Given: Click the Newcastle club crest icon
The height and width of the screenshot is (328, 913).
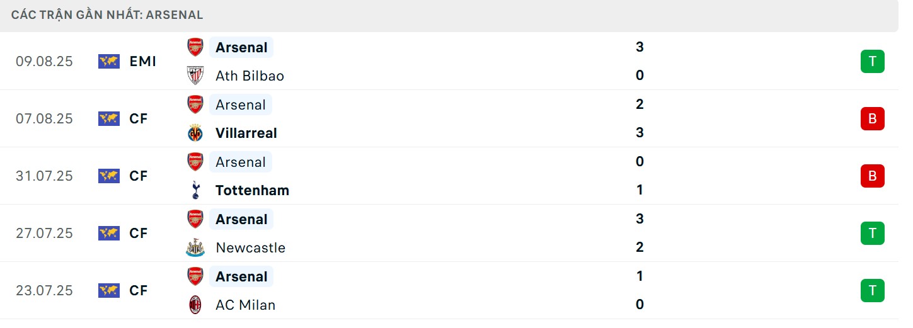Looking at the screenshot, I should 195,247.
